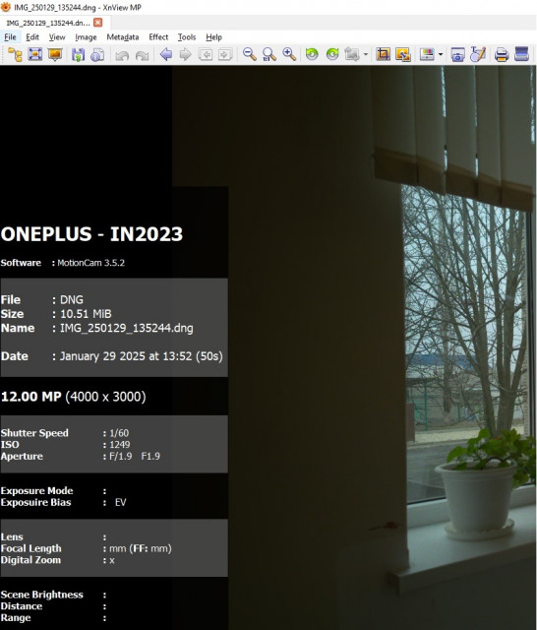Open the Resize image tool
The height and width of the screenshot is (630, 537).
coord(403,54)
